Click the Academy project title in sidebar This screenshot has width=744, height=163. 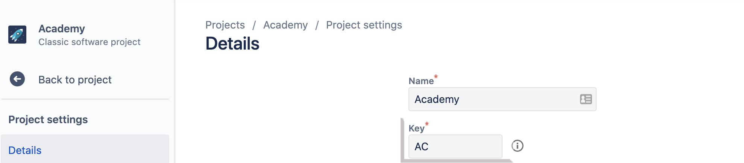[62, 29]
